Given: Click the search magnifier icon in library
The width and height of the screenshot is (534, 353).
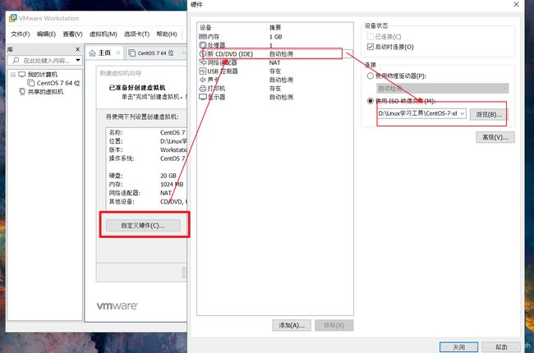Looking at the screenshot, I should [16, 60].
